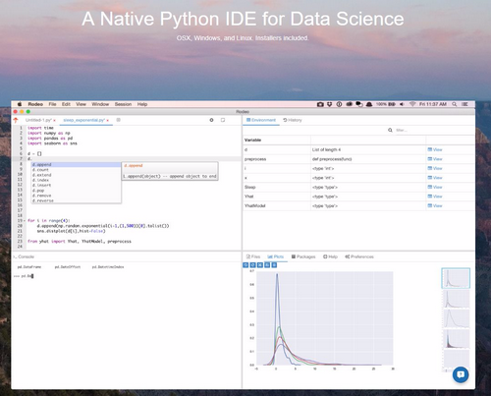Open the Session menu
The width and height of the screenshot is (491, 396).
coord(123,104)
